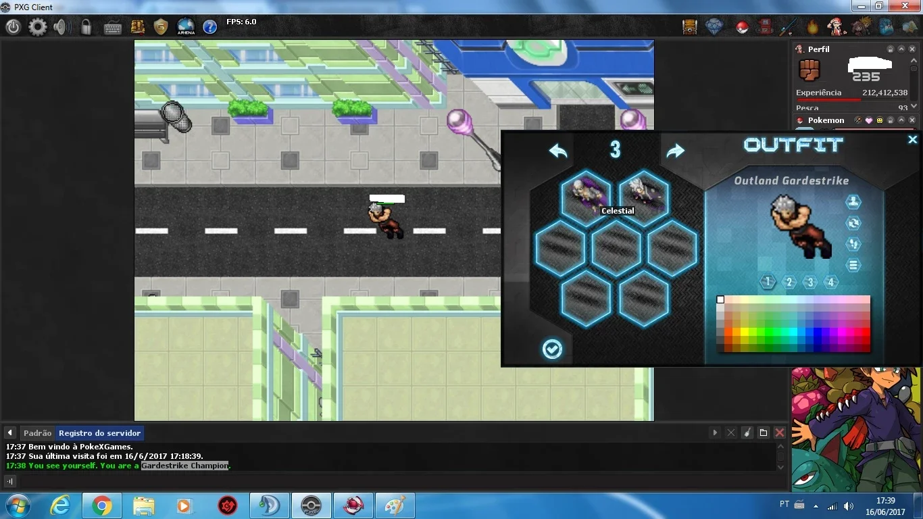The image size is (923, 519).
Task: Open the Arena globe icon
Action: (186, 27)
